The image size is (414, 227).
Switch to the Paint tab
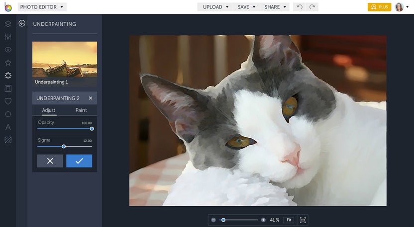81,110
